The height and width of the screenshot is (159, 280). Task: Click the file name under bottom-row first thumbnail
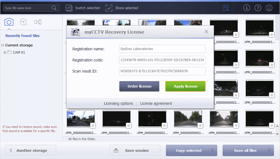[81, 133]
